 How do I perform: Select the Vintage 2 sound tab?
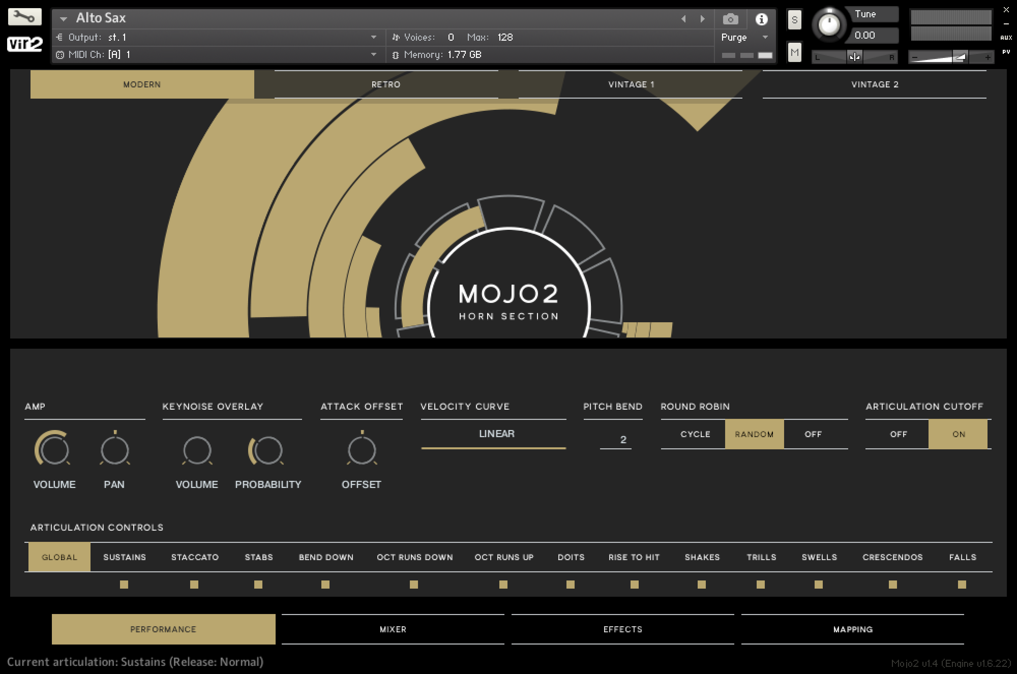click(874, 84)
